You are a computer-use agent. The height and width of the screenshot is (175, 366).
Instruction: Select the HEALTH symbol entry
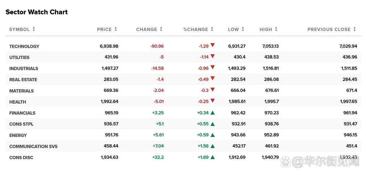18,102
